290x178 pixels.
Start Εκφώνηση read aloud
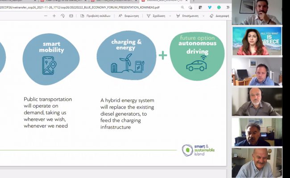(128, 16)
